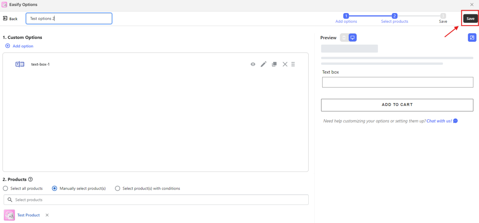479x223 pixels.
Task: Click the "Test options 2" name field
Action: [69, 18]
